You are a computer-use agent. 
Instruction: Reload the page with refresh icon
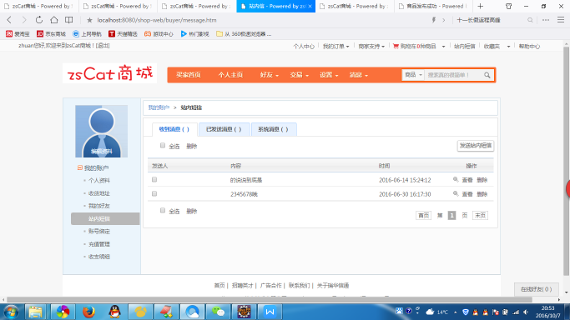(x=39, y=20)
